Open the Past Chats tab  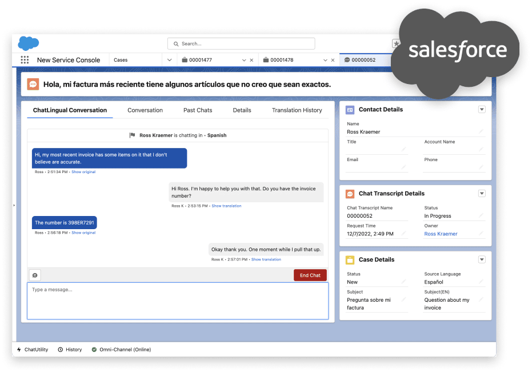tap(198, 110)
